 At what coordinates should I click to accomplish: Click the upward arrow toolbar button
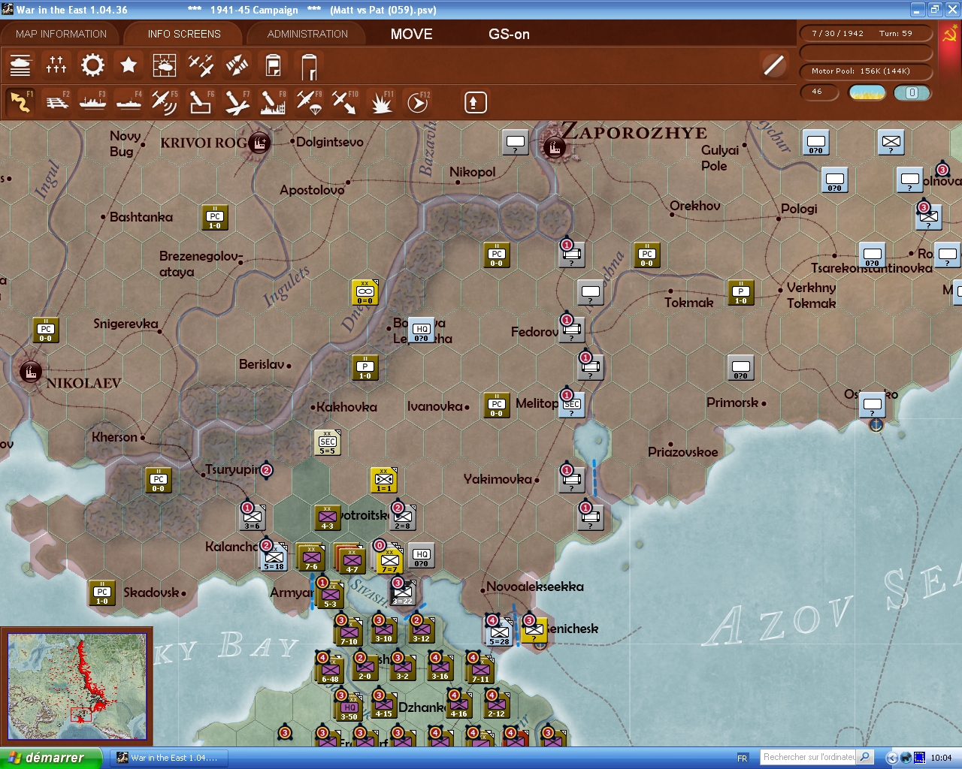(475, 102)
